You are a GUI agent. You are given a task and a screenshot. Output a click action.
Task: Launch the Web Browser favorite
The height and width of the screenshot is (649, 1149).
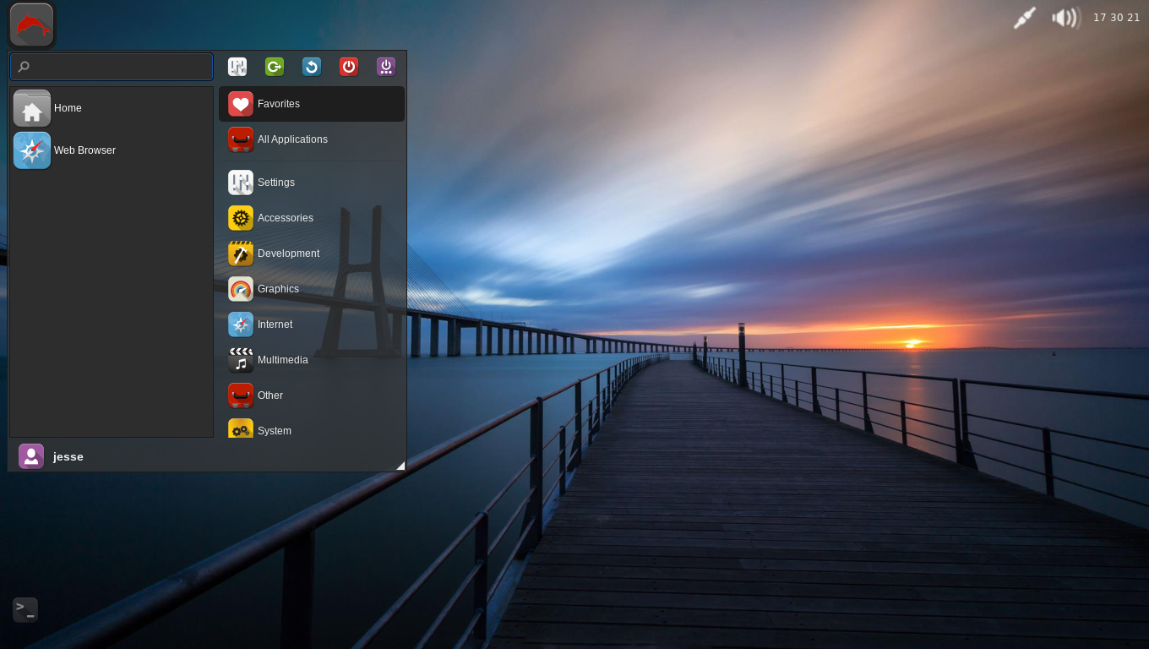pos(112,150)
